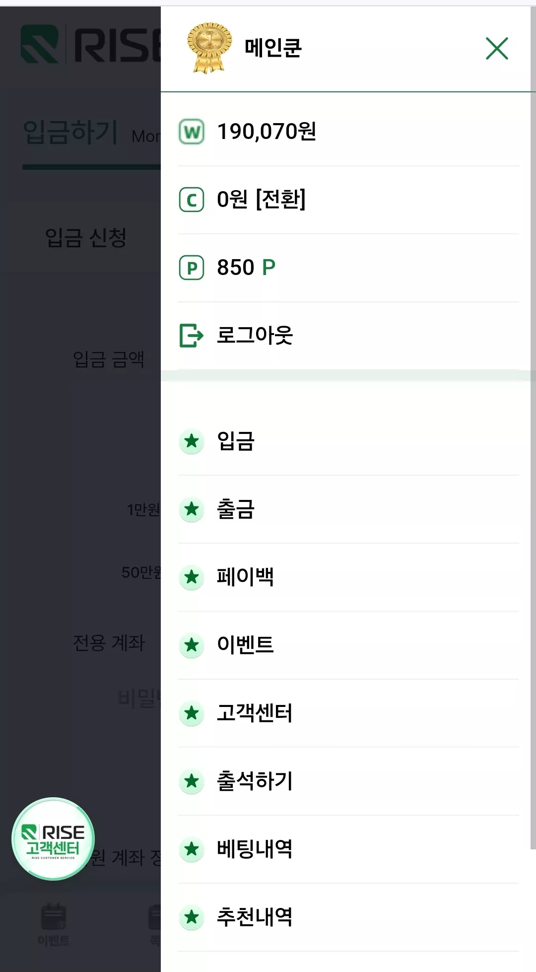Click the logout arrow icon
Viewport: 536px width, 972px height.
click(192, 336)
